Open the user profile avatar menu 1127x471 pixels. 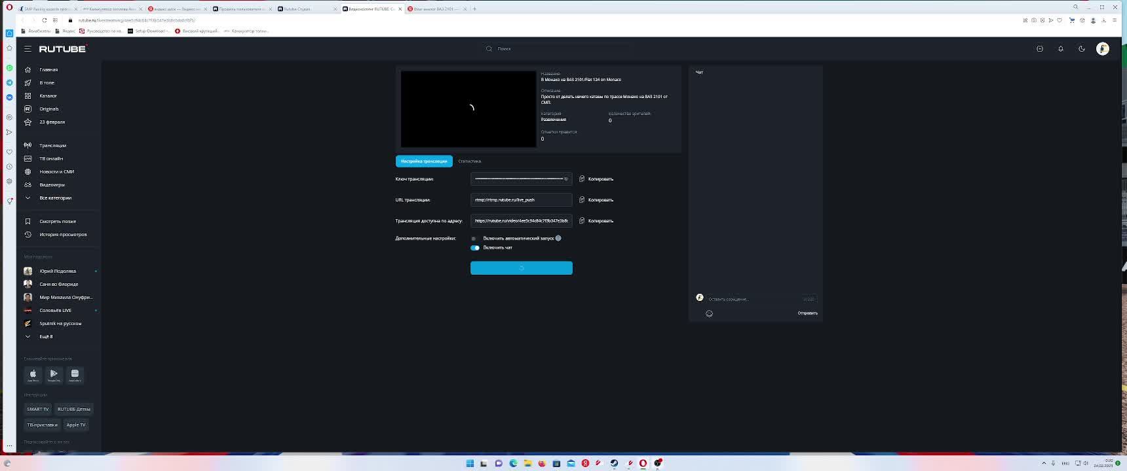tap(1103, 48)
